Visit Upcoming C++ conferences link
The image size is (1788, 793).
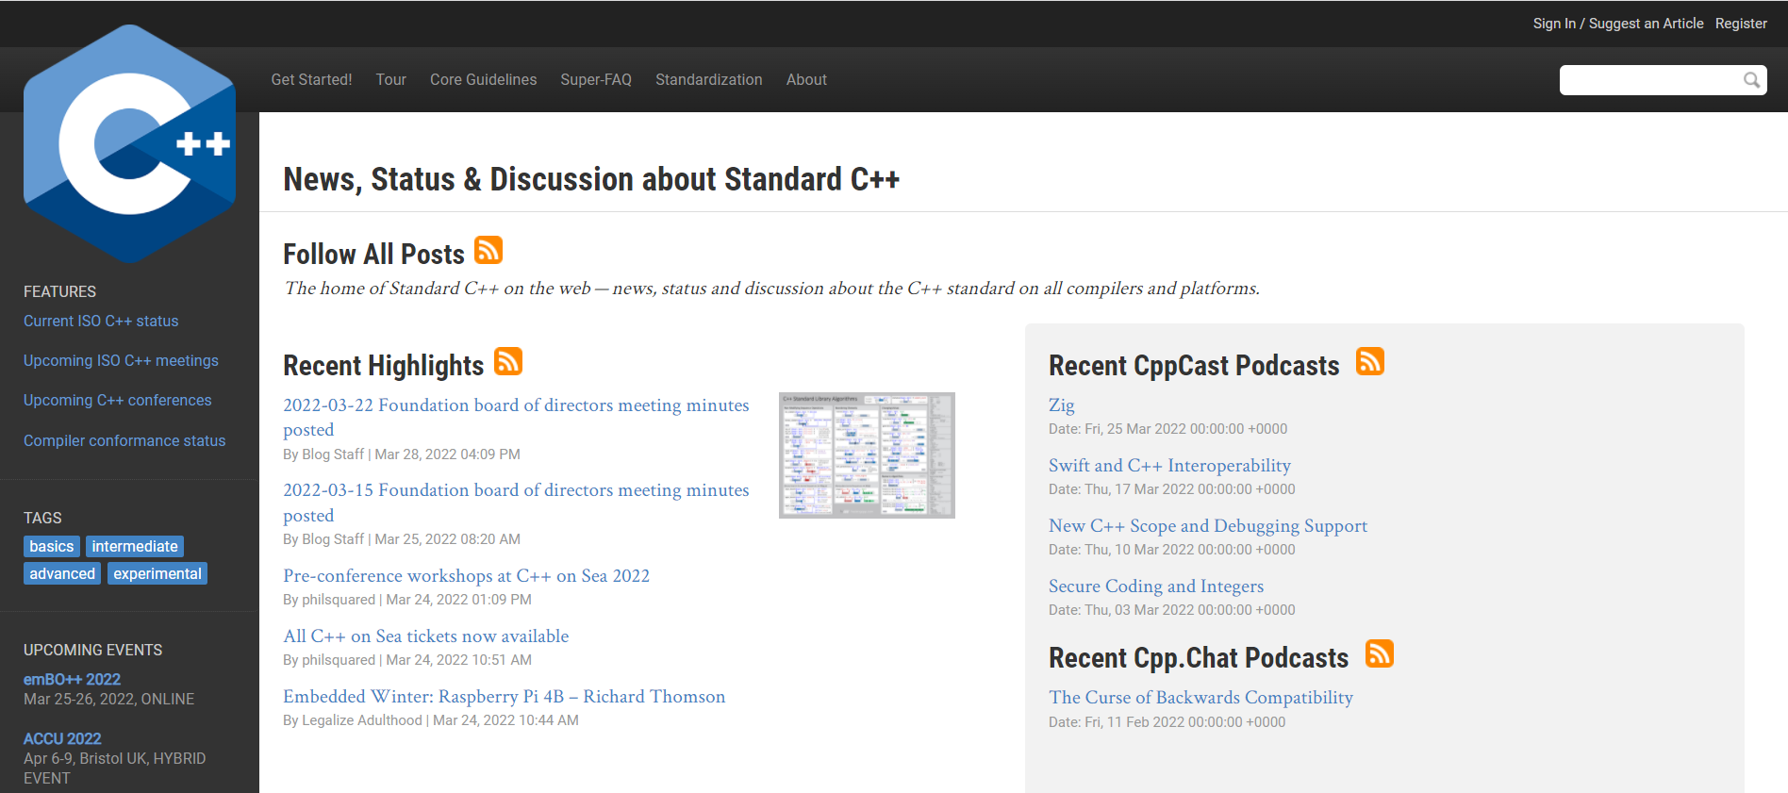point(118,401)
